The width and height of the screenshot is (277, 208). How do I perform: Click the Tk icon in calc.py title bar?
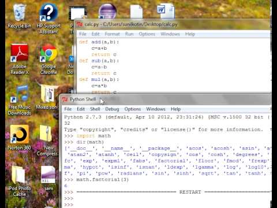point(80,24)
